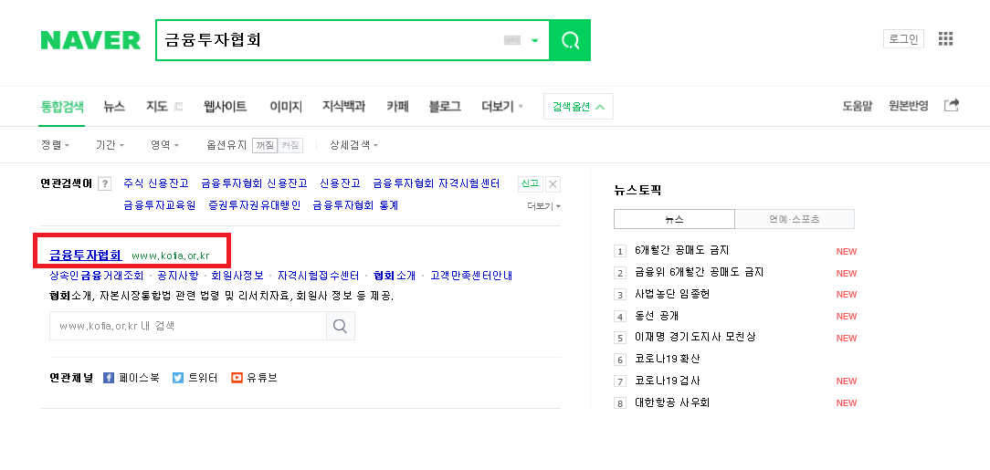This screenshot has height=470, width=990.
Task: Click the 로그인 button
Action: pyautogui.click(x=903, y=39)
